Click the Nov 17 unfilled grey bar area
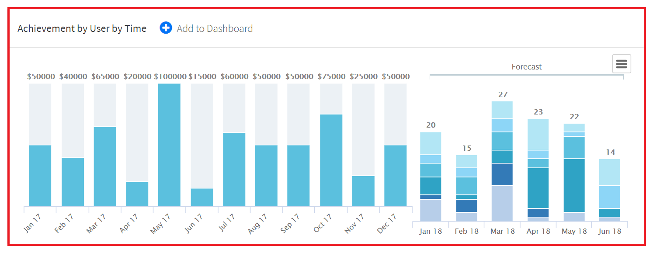653x253 pixels. pyautogui.click(x=363, y=130)
